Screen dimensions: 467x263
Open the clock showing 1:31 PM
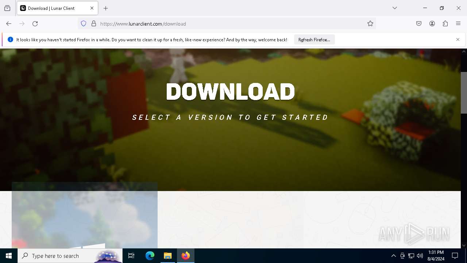coord(436,256)
